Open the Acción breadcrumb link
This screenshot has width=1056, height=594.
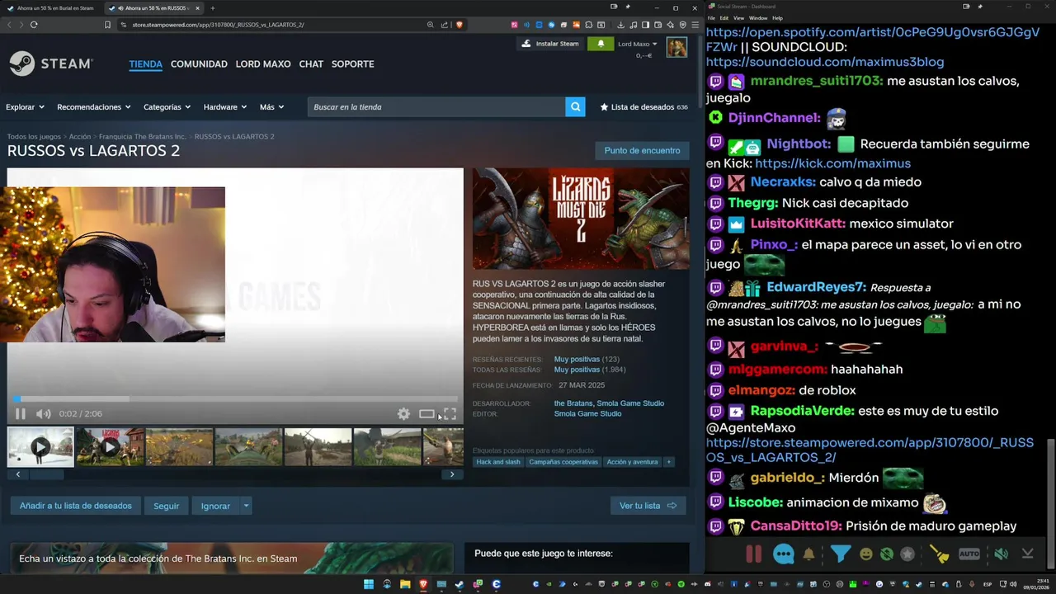(80, 136)
